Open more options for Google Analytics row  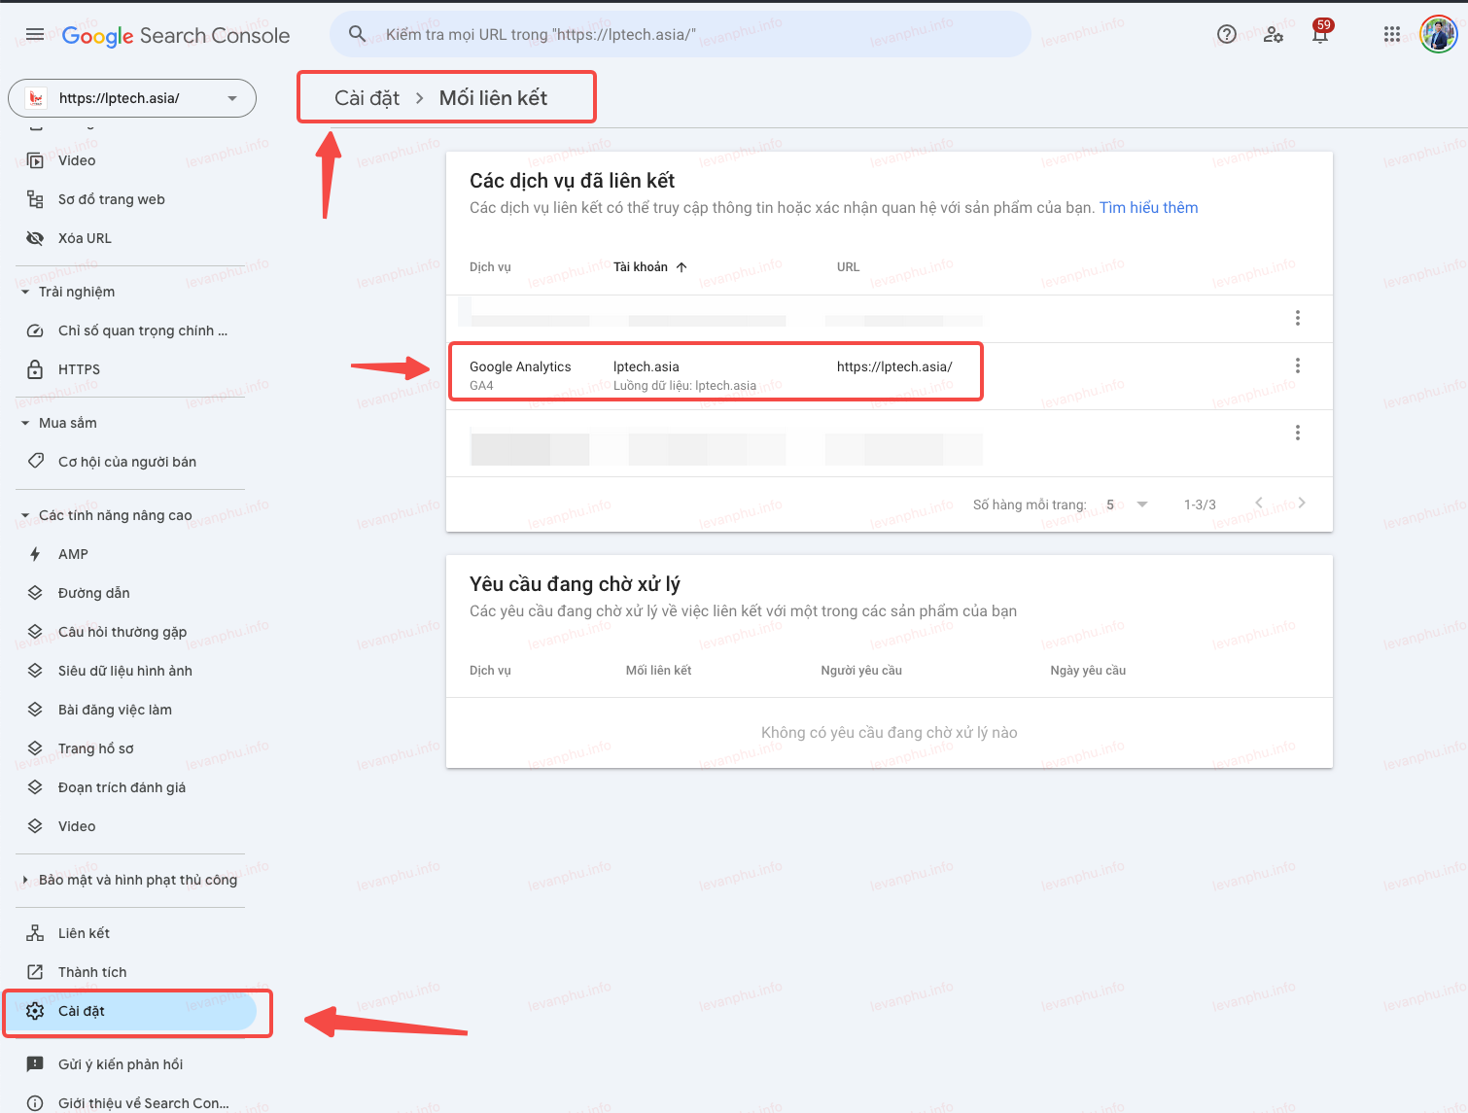point(1297,365)
